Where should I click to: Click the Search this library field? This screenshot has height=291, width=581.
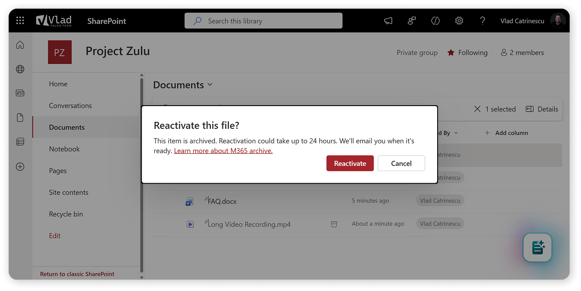pos(263,21)
